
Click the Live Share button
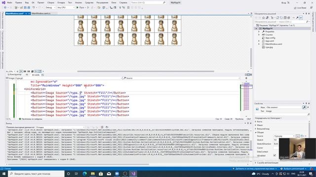300,8
